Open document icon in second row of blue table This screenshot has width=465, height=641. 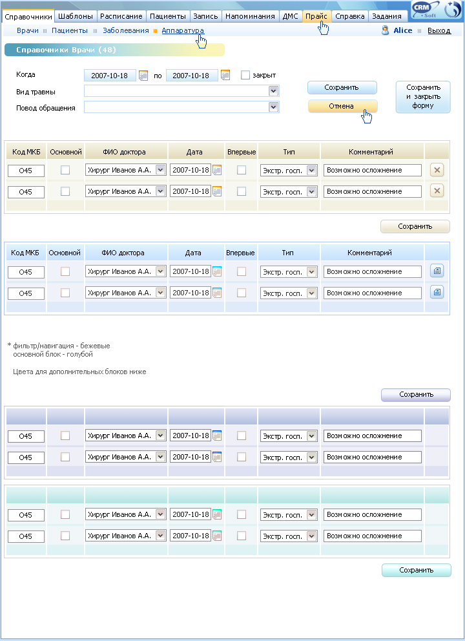click(x=437, y=292)
